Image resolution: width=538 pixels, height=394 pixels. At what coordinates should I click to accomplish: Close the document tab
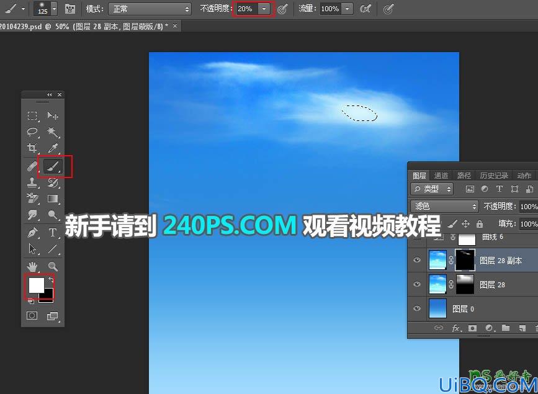tap(175, 25)
